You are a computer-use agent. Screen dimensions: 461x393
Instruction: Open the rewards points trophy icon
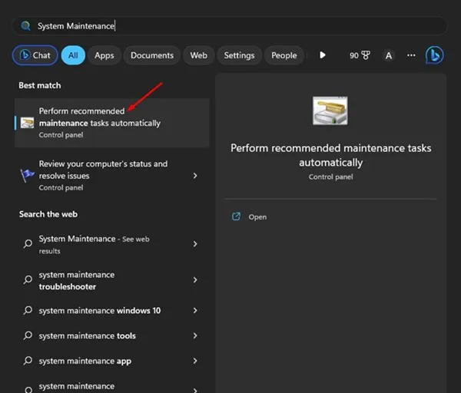pos(366,55)
